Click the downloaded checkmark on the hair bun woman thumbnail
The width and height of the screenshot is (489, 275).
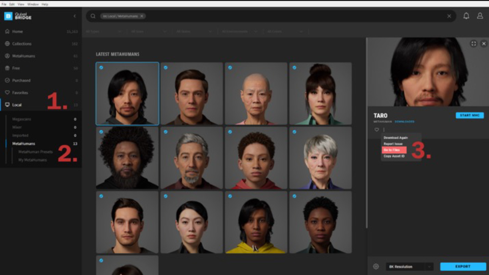[294, 67]
